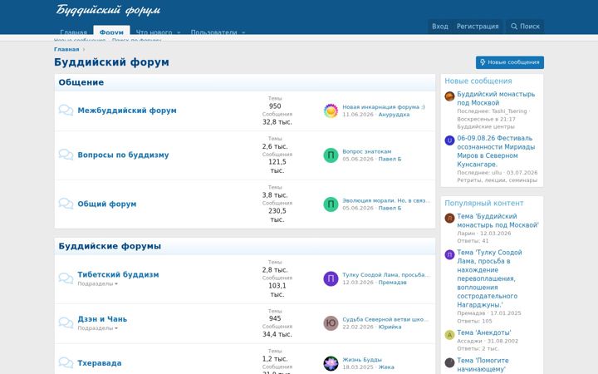This screenshot has height=374, width=598.
Task: Open the Главная navigation tab
Action: click(x=74, y=32)
